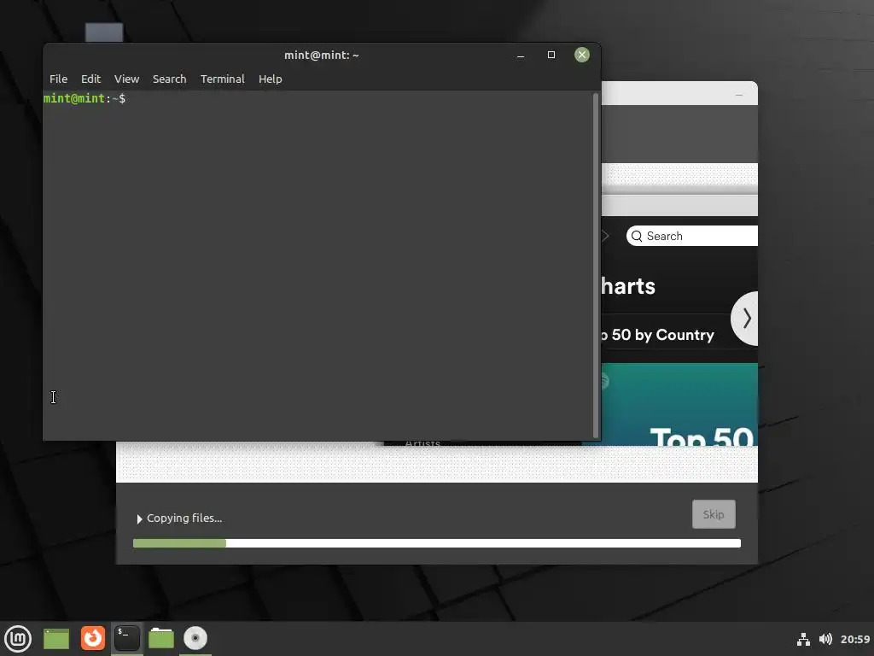Skip the file copying step in installer
874x656 pixels.
pos(714,514)
